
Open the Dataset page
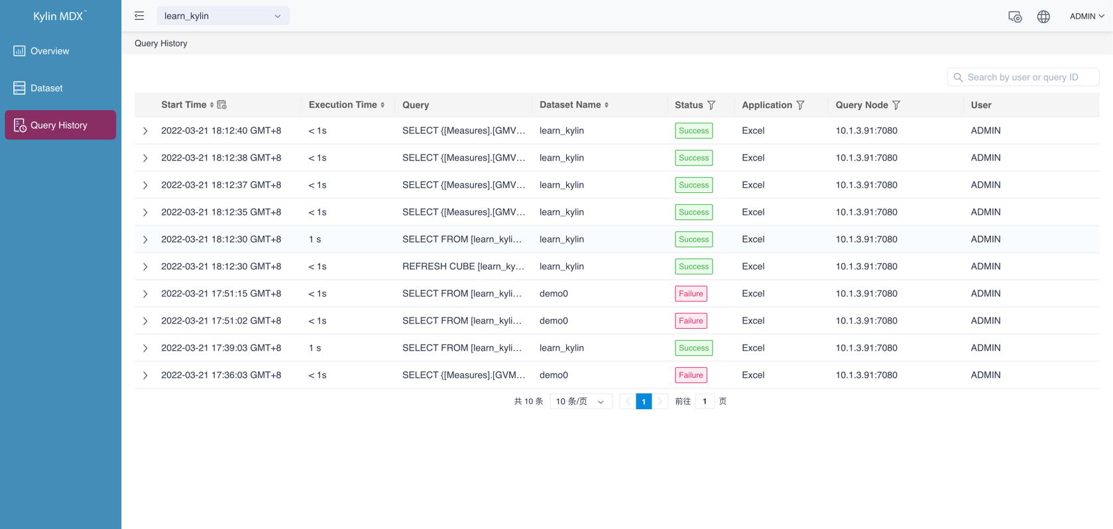click(x=60, y=88)
